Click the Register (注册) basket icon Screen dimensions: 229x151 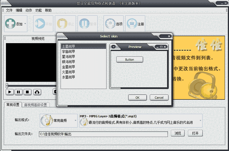[132, 23]
